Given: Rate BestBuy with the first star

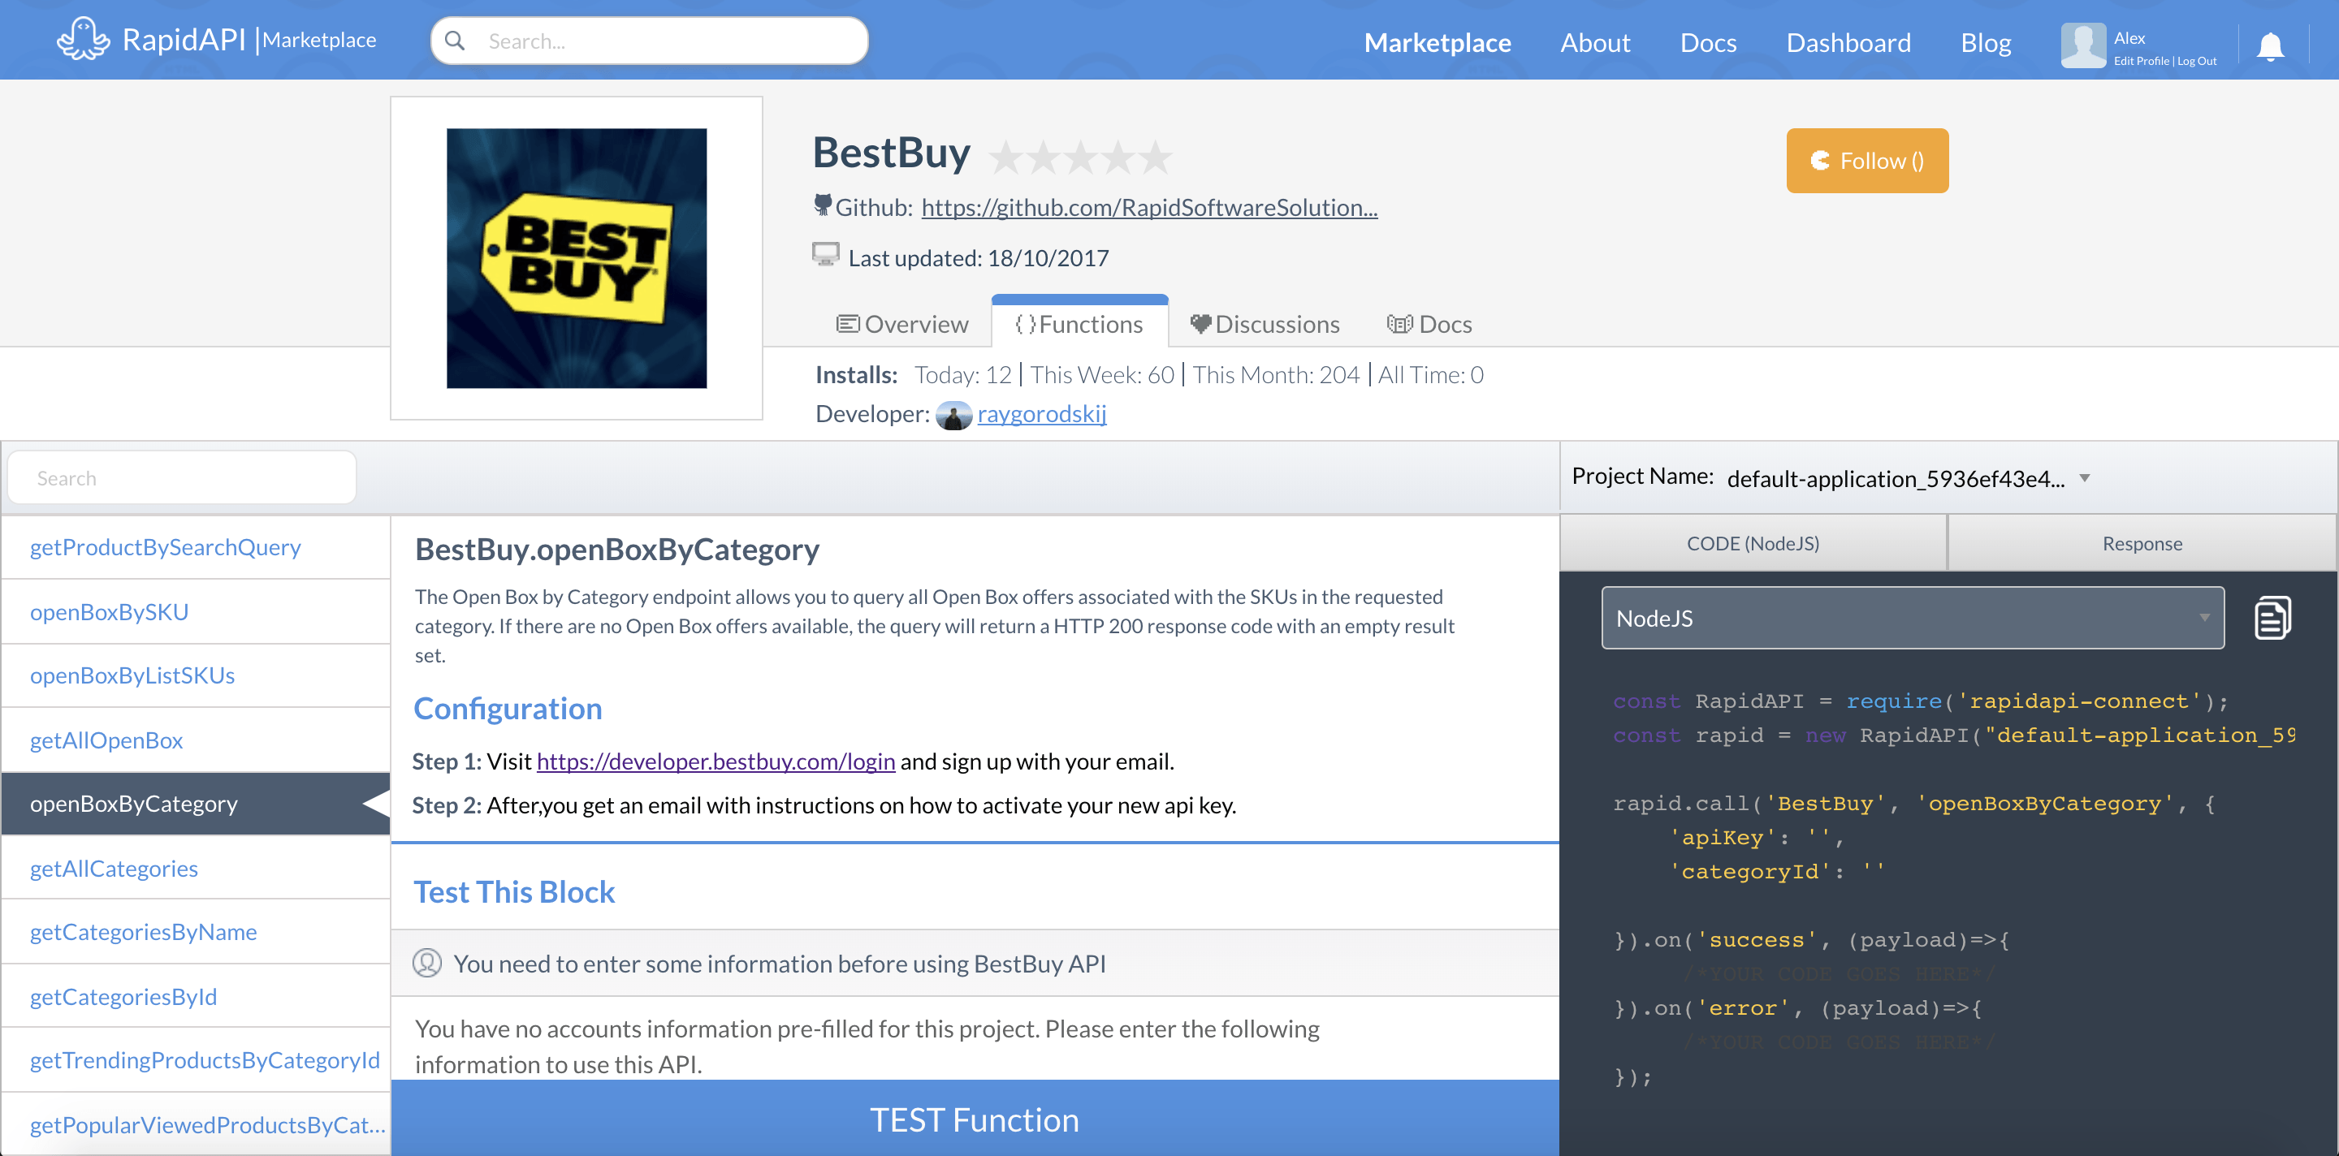Looking at the screenshot, I should click(1006, 157).
